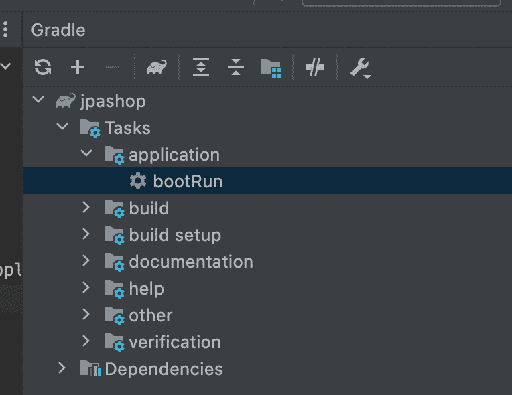Collapse all tree nodes icon
The width and height of the screenshot is (512, 395).
(x=236, y=67)
